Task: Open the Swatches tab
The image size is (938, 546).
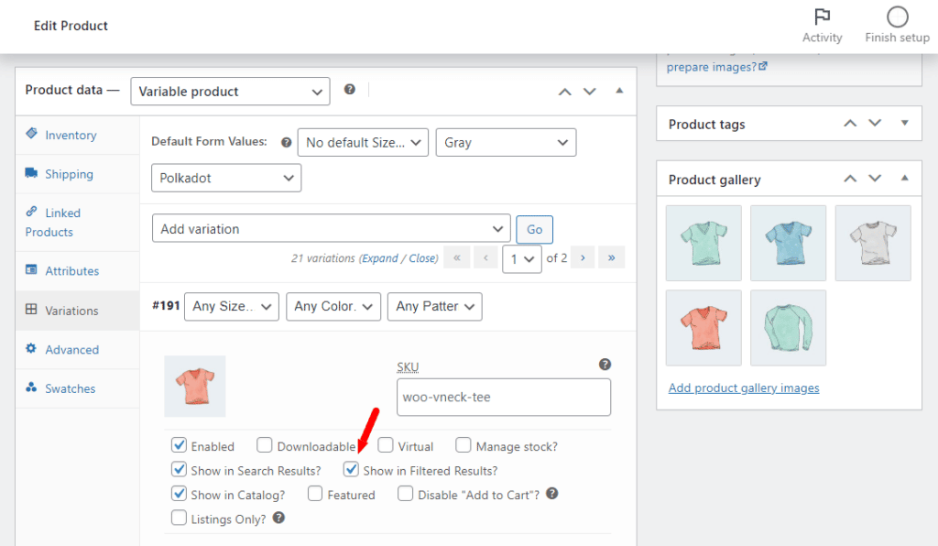Action: pyautogui.click(x=70, y=388)
